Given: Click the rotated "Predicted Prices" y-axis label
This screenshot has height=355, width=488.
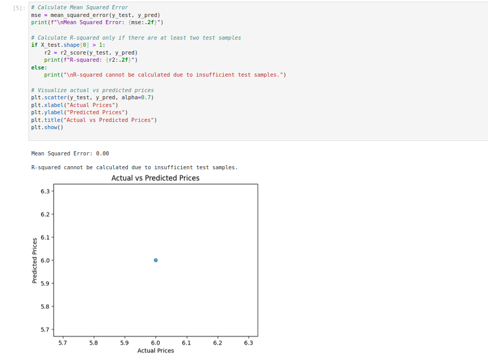Looking at the screenshot, I should click(x=35, y=260).
